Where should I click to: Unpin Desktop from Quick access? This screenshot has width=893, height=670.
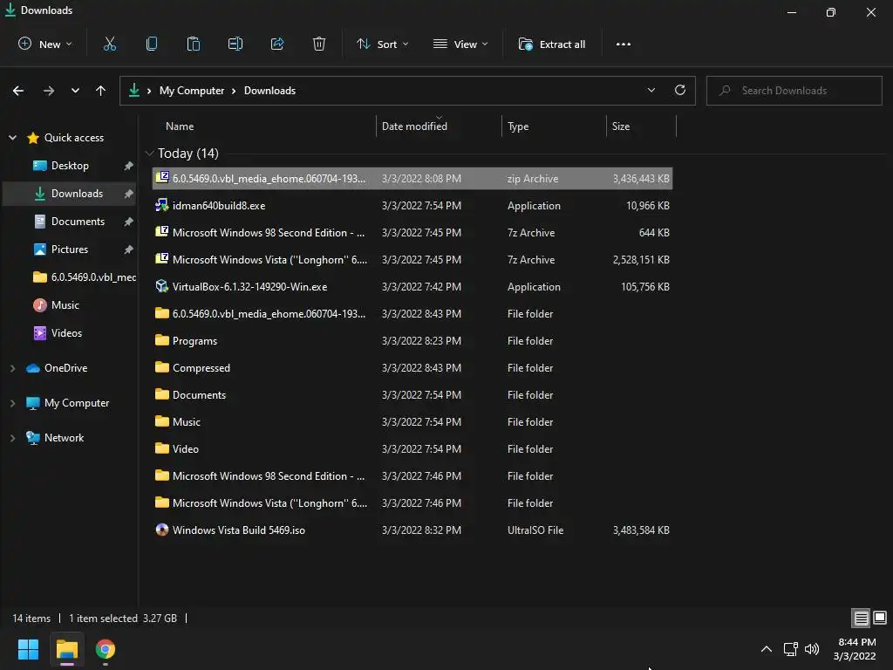point(129,166)
